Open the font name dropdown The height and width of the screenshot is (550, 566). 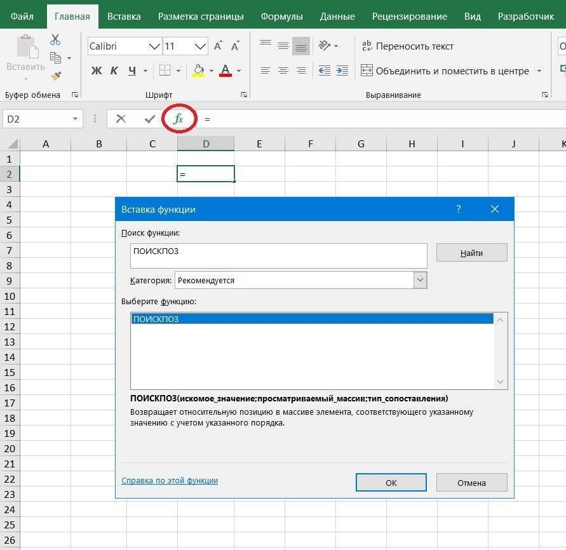(x=154, y=46)
